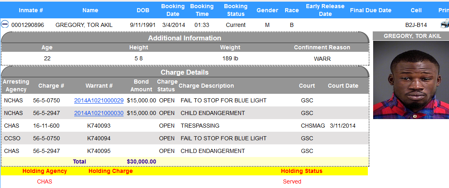
Task: Click the Early Release Date column header
Action: point(325,10)
